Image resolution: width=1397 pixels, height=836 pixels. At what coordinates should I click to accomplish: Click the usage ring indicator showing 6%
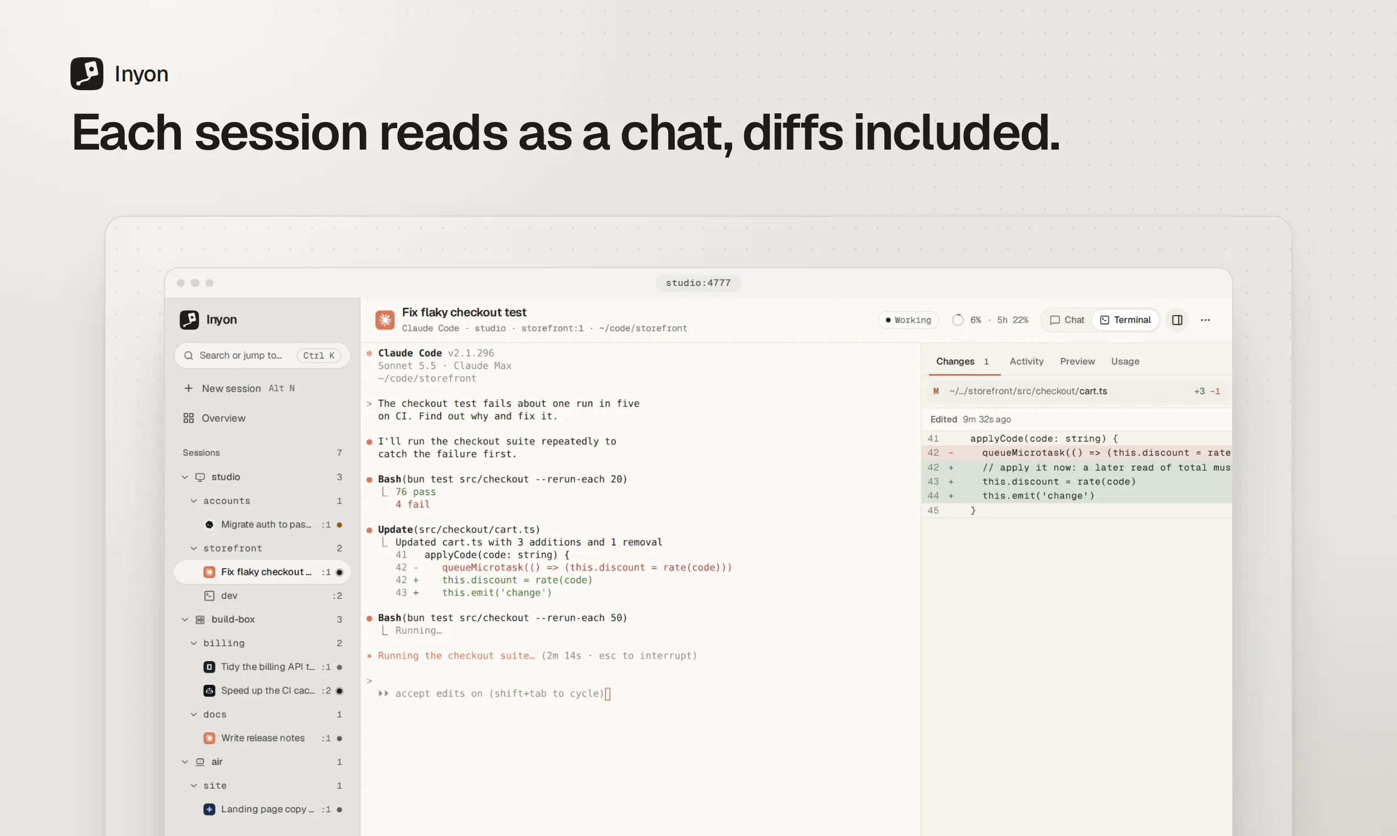pos(958,320)
